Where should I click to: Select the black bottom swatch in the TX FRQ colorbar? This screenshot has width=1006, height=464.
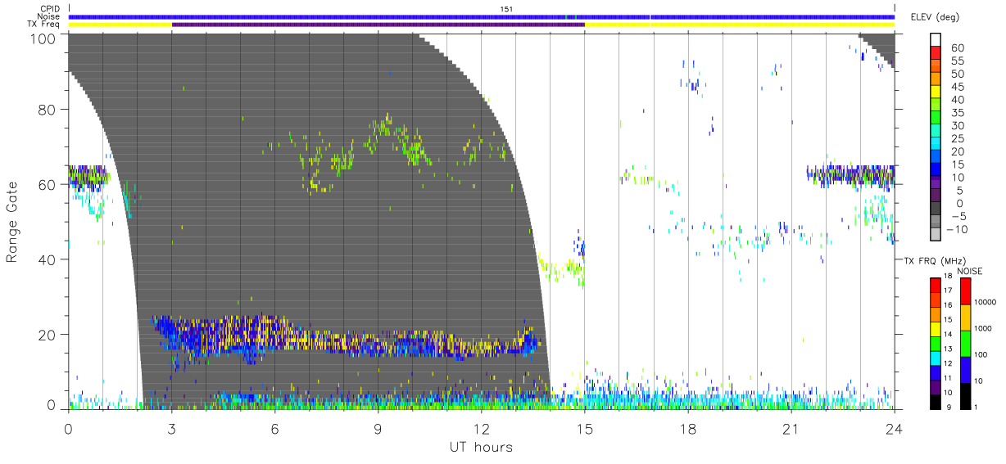pyautogui.click(x=936, y=401)
